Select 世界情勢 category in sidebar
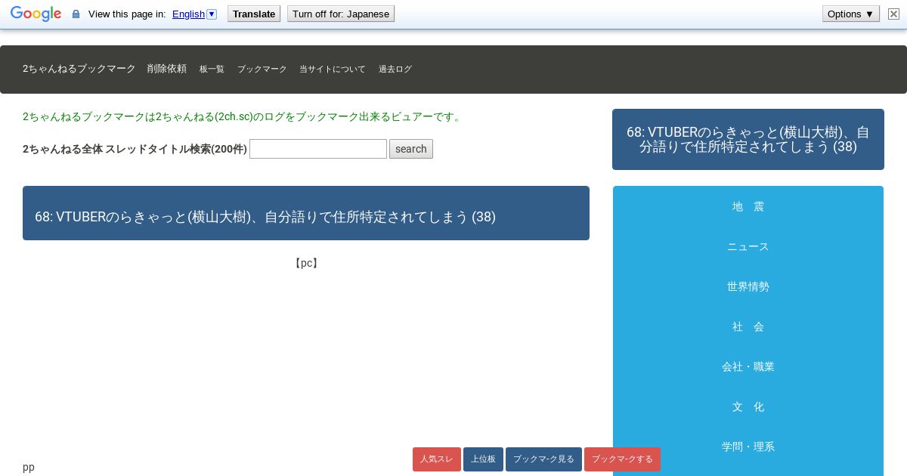 tap(748, 286)
